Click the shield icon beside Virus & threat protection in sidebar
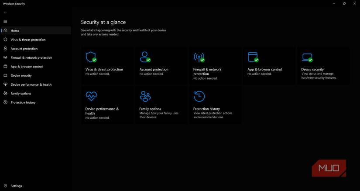The image size is (360, 191). pos(6,40)
